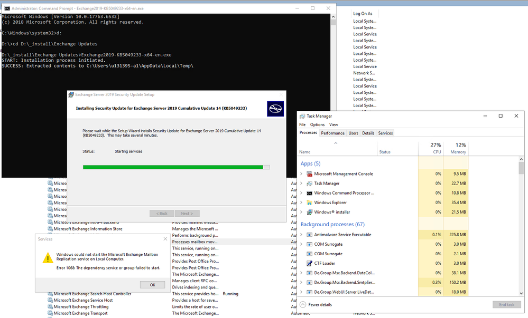Viewport: 528px width, 318px height.
Task: Click the gear icon of Microsoft Exchange Transport
Action: point(50,313)
